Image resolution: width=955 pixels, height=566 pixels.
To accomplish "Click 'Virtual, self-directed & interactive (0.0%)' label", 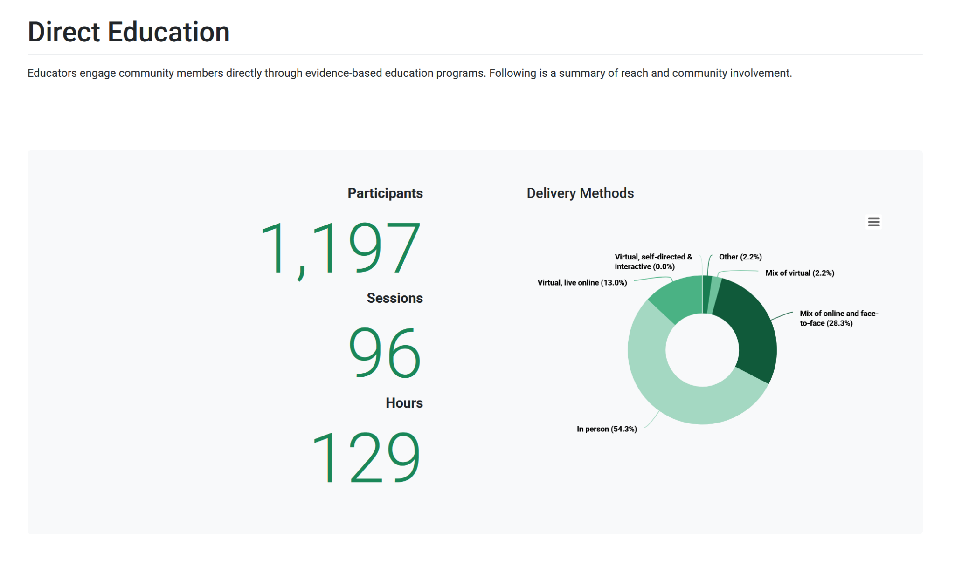I will click(x=653, y=262).
